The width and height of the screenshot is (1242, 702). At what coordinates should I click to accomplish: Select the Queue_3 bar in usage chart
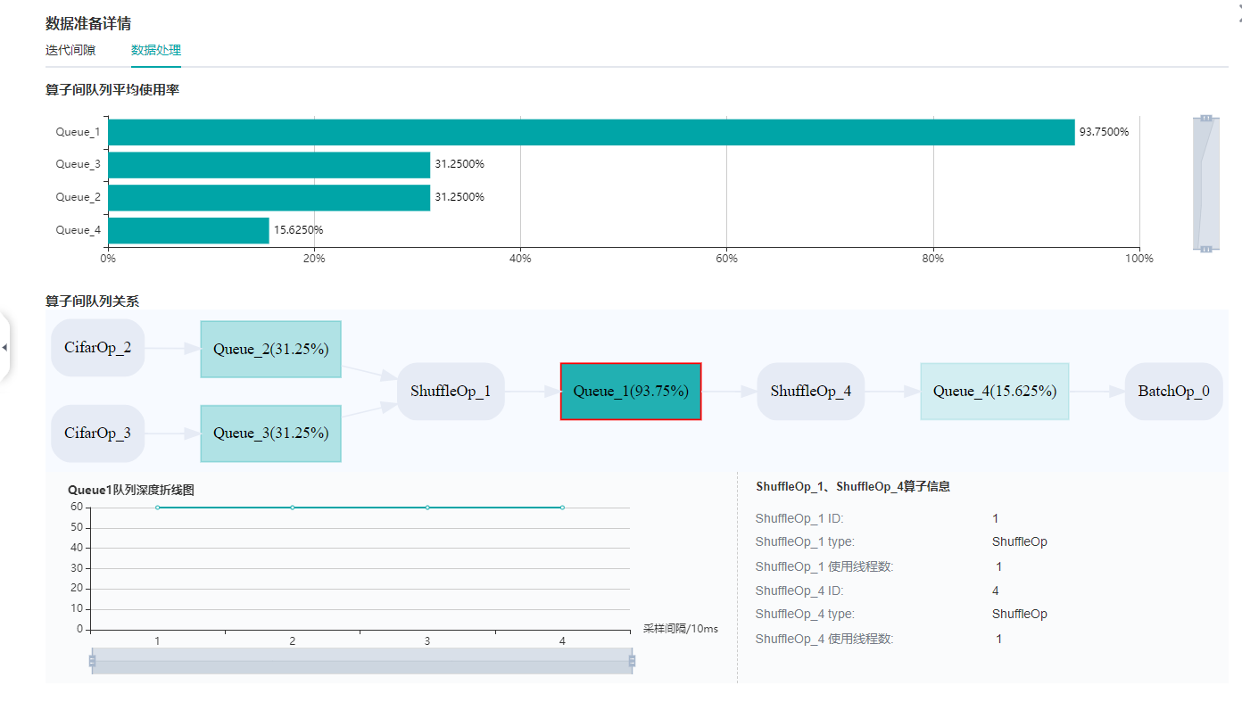(x=269, y=164)
